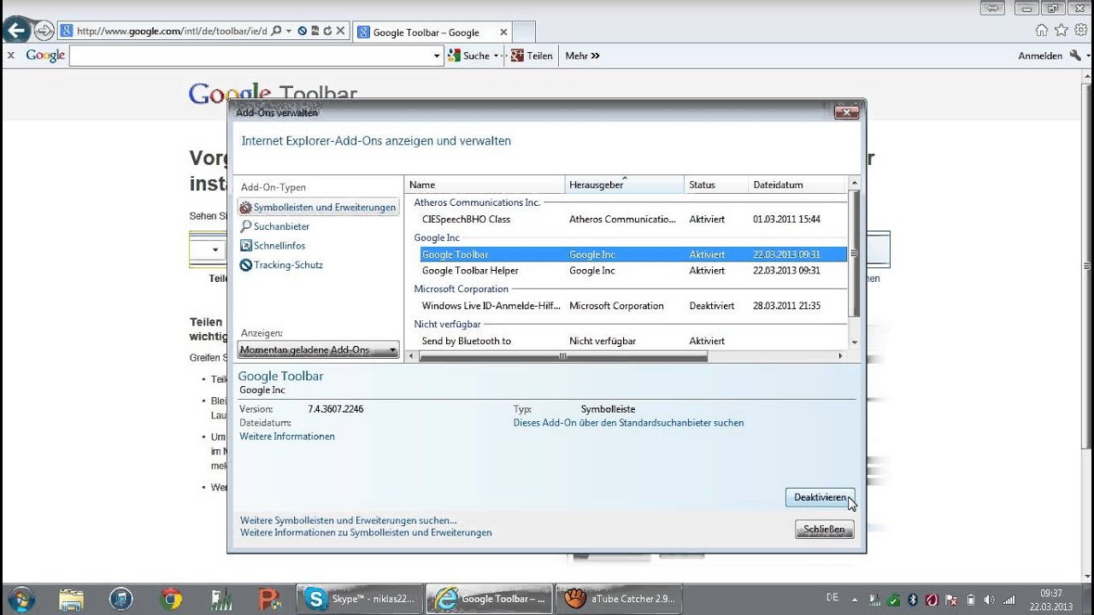Viewport: 1094px width, 615px height.
Task: Open Dieses Add-On über den Standardsuchanbieter suchen
Action: 628,423
